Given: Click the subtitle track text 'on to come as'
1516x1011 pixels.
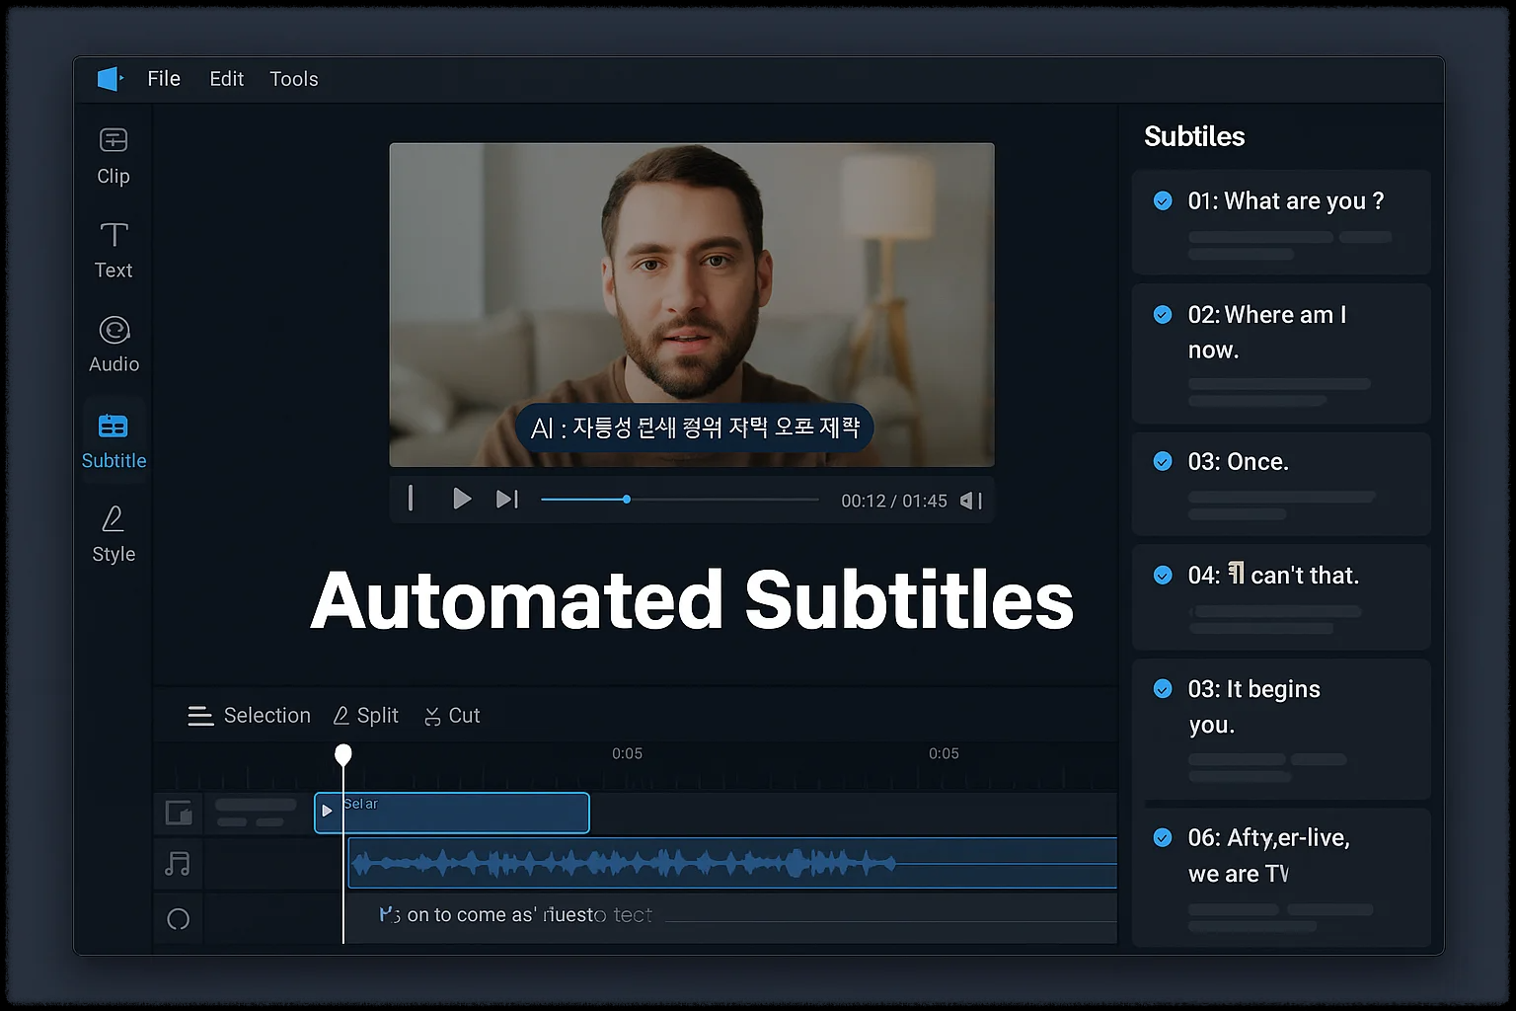Looking at the screenshot, I should pyautogui.click(x=472, y=915).
